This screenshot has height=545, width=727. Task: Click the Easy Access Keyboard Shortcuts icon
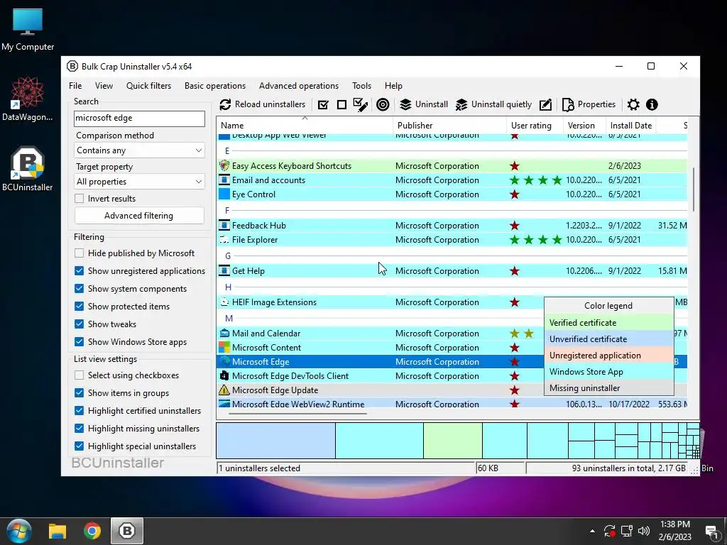(224, 165)
